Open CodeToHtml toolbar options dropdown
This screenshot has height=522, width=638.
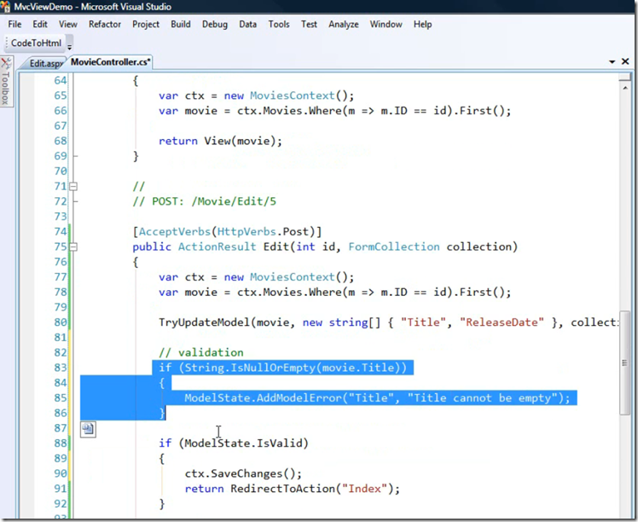70,44
